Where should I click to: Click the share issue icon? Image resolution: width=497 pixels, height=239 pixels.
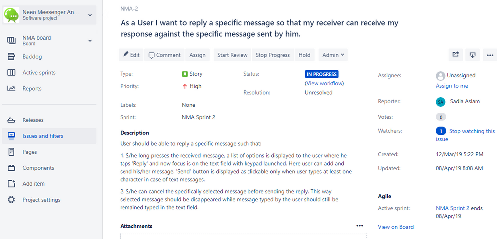(x=456, y=55)
